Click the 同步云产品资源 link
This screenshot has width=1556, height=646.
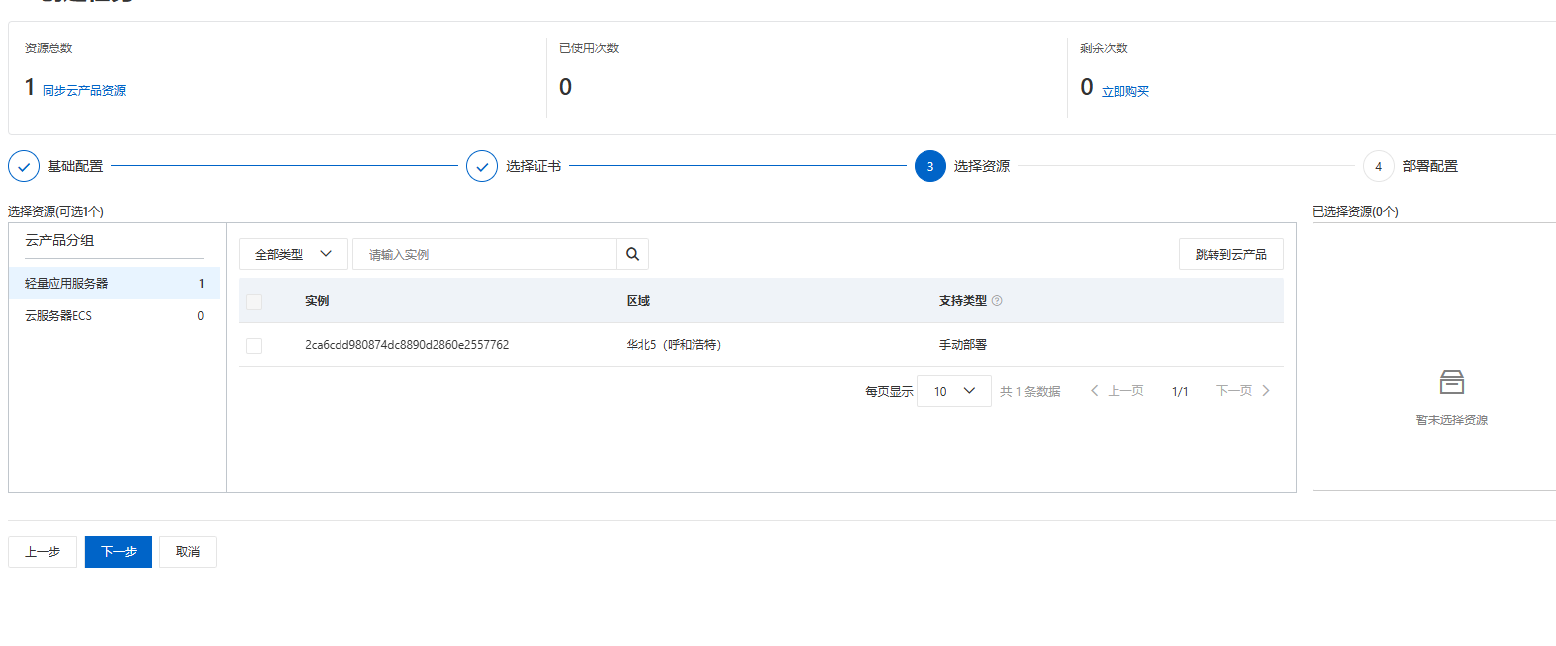coord(84,91)
